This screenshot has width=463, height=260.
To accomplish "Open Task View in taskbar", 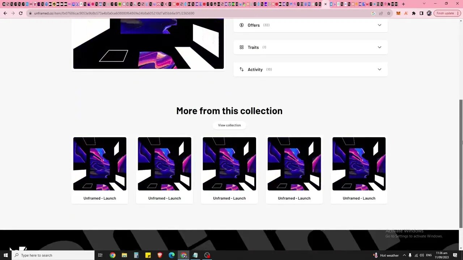I will (x=100, y=255).
